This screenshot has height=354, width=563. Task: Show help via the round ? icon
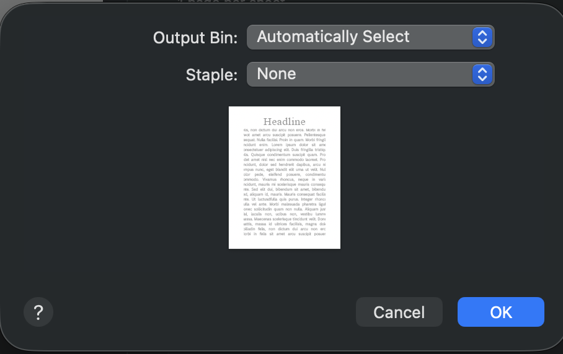(x=38, y=312)
